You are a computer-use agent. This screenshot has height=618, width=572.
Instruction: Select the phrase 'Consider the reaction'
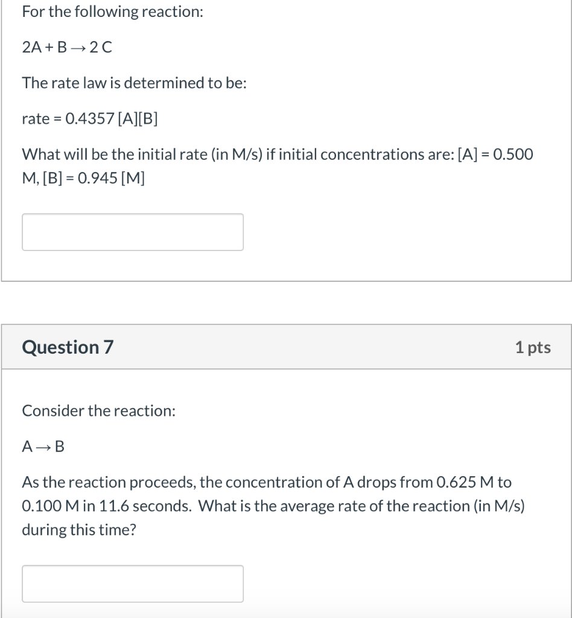coord(100,411)
